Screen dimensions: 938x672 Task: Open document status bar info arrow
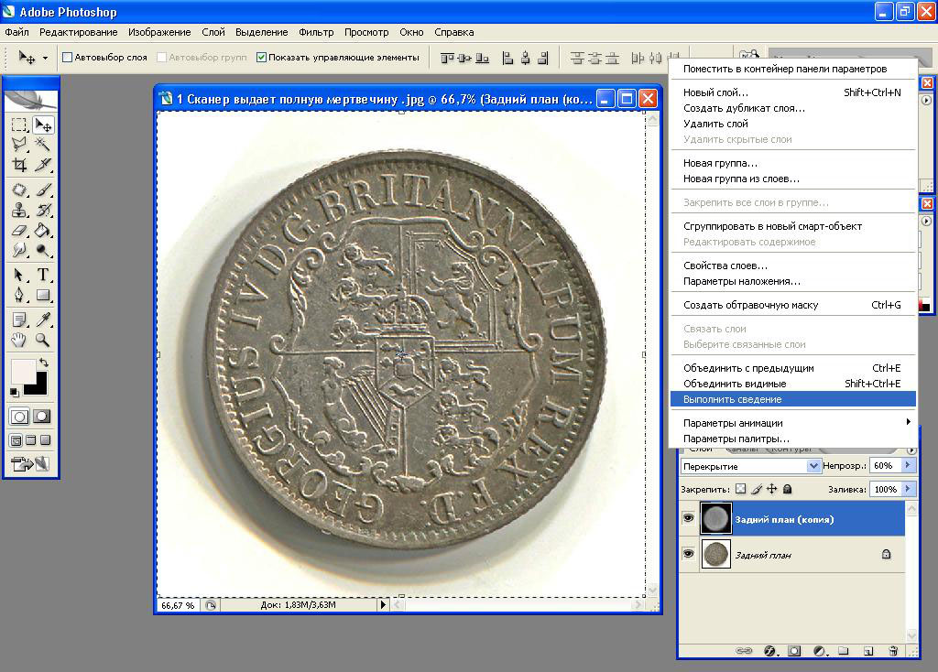point(383,604)
